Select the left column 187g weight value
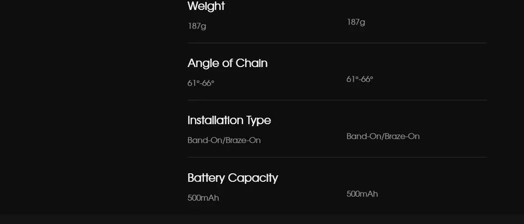 point(196,26)
